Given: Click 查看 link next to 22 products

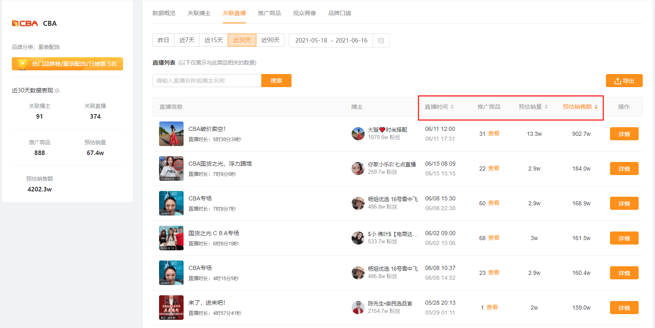Looking at the screenshot, I should pyautogui.click(x=493, y=168).
